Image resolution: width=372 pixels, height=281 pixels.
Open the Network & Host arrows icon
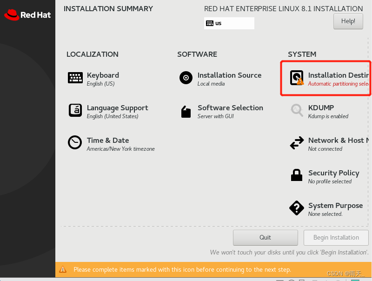[297, 143]
